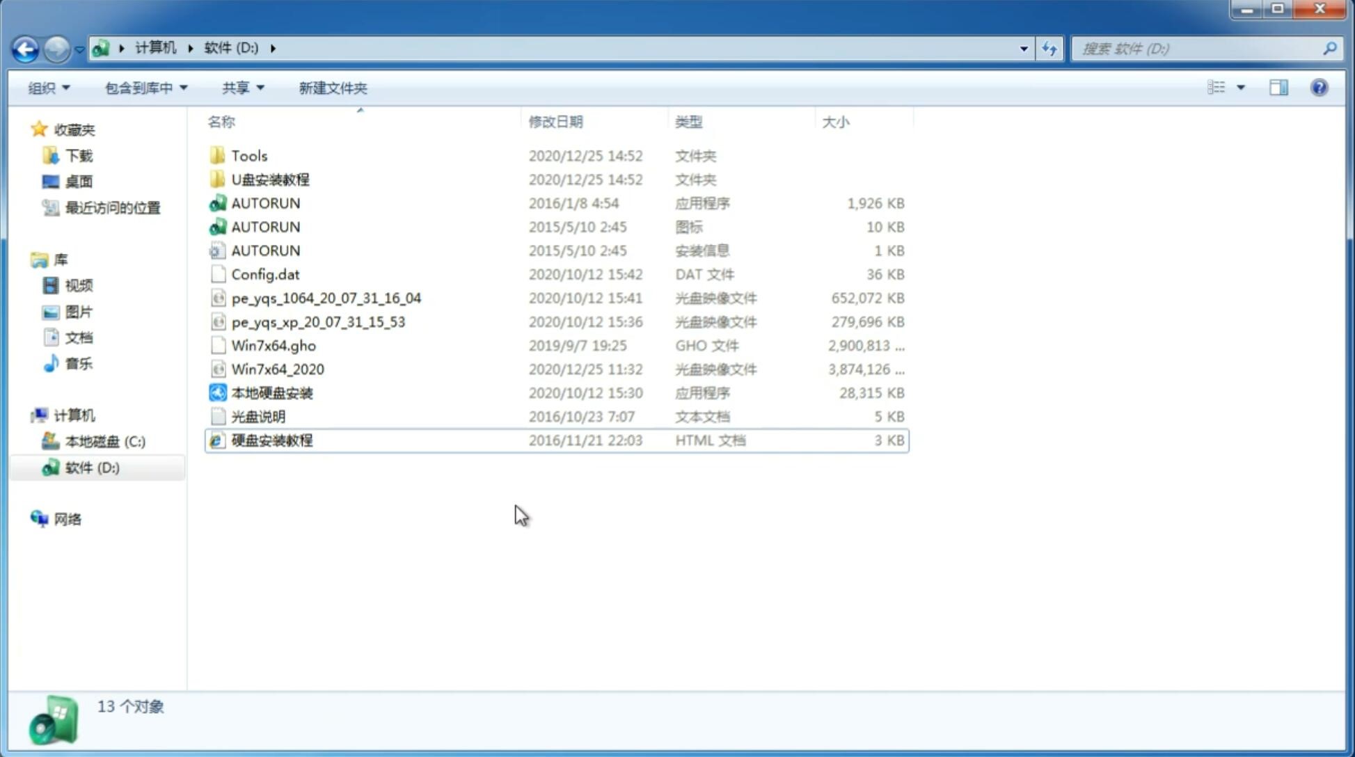Open 硬盘安装教程 HTML document
The width and height of the screenshot is (1355, 757).
pos(271,440)
